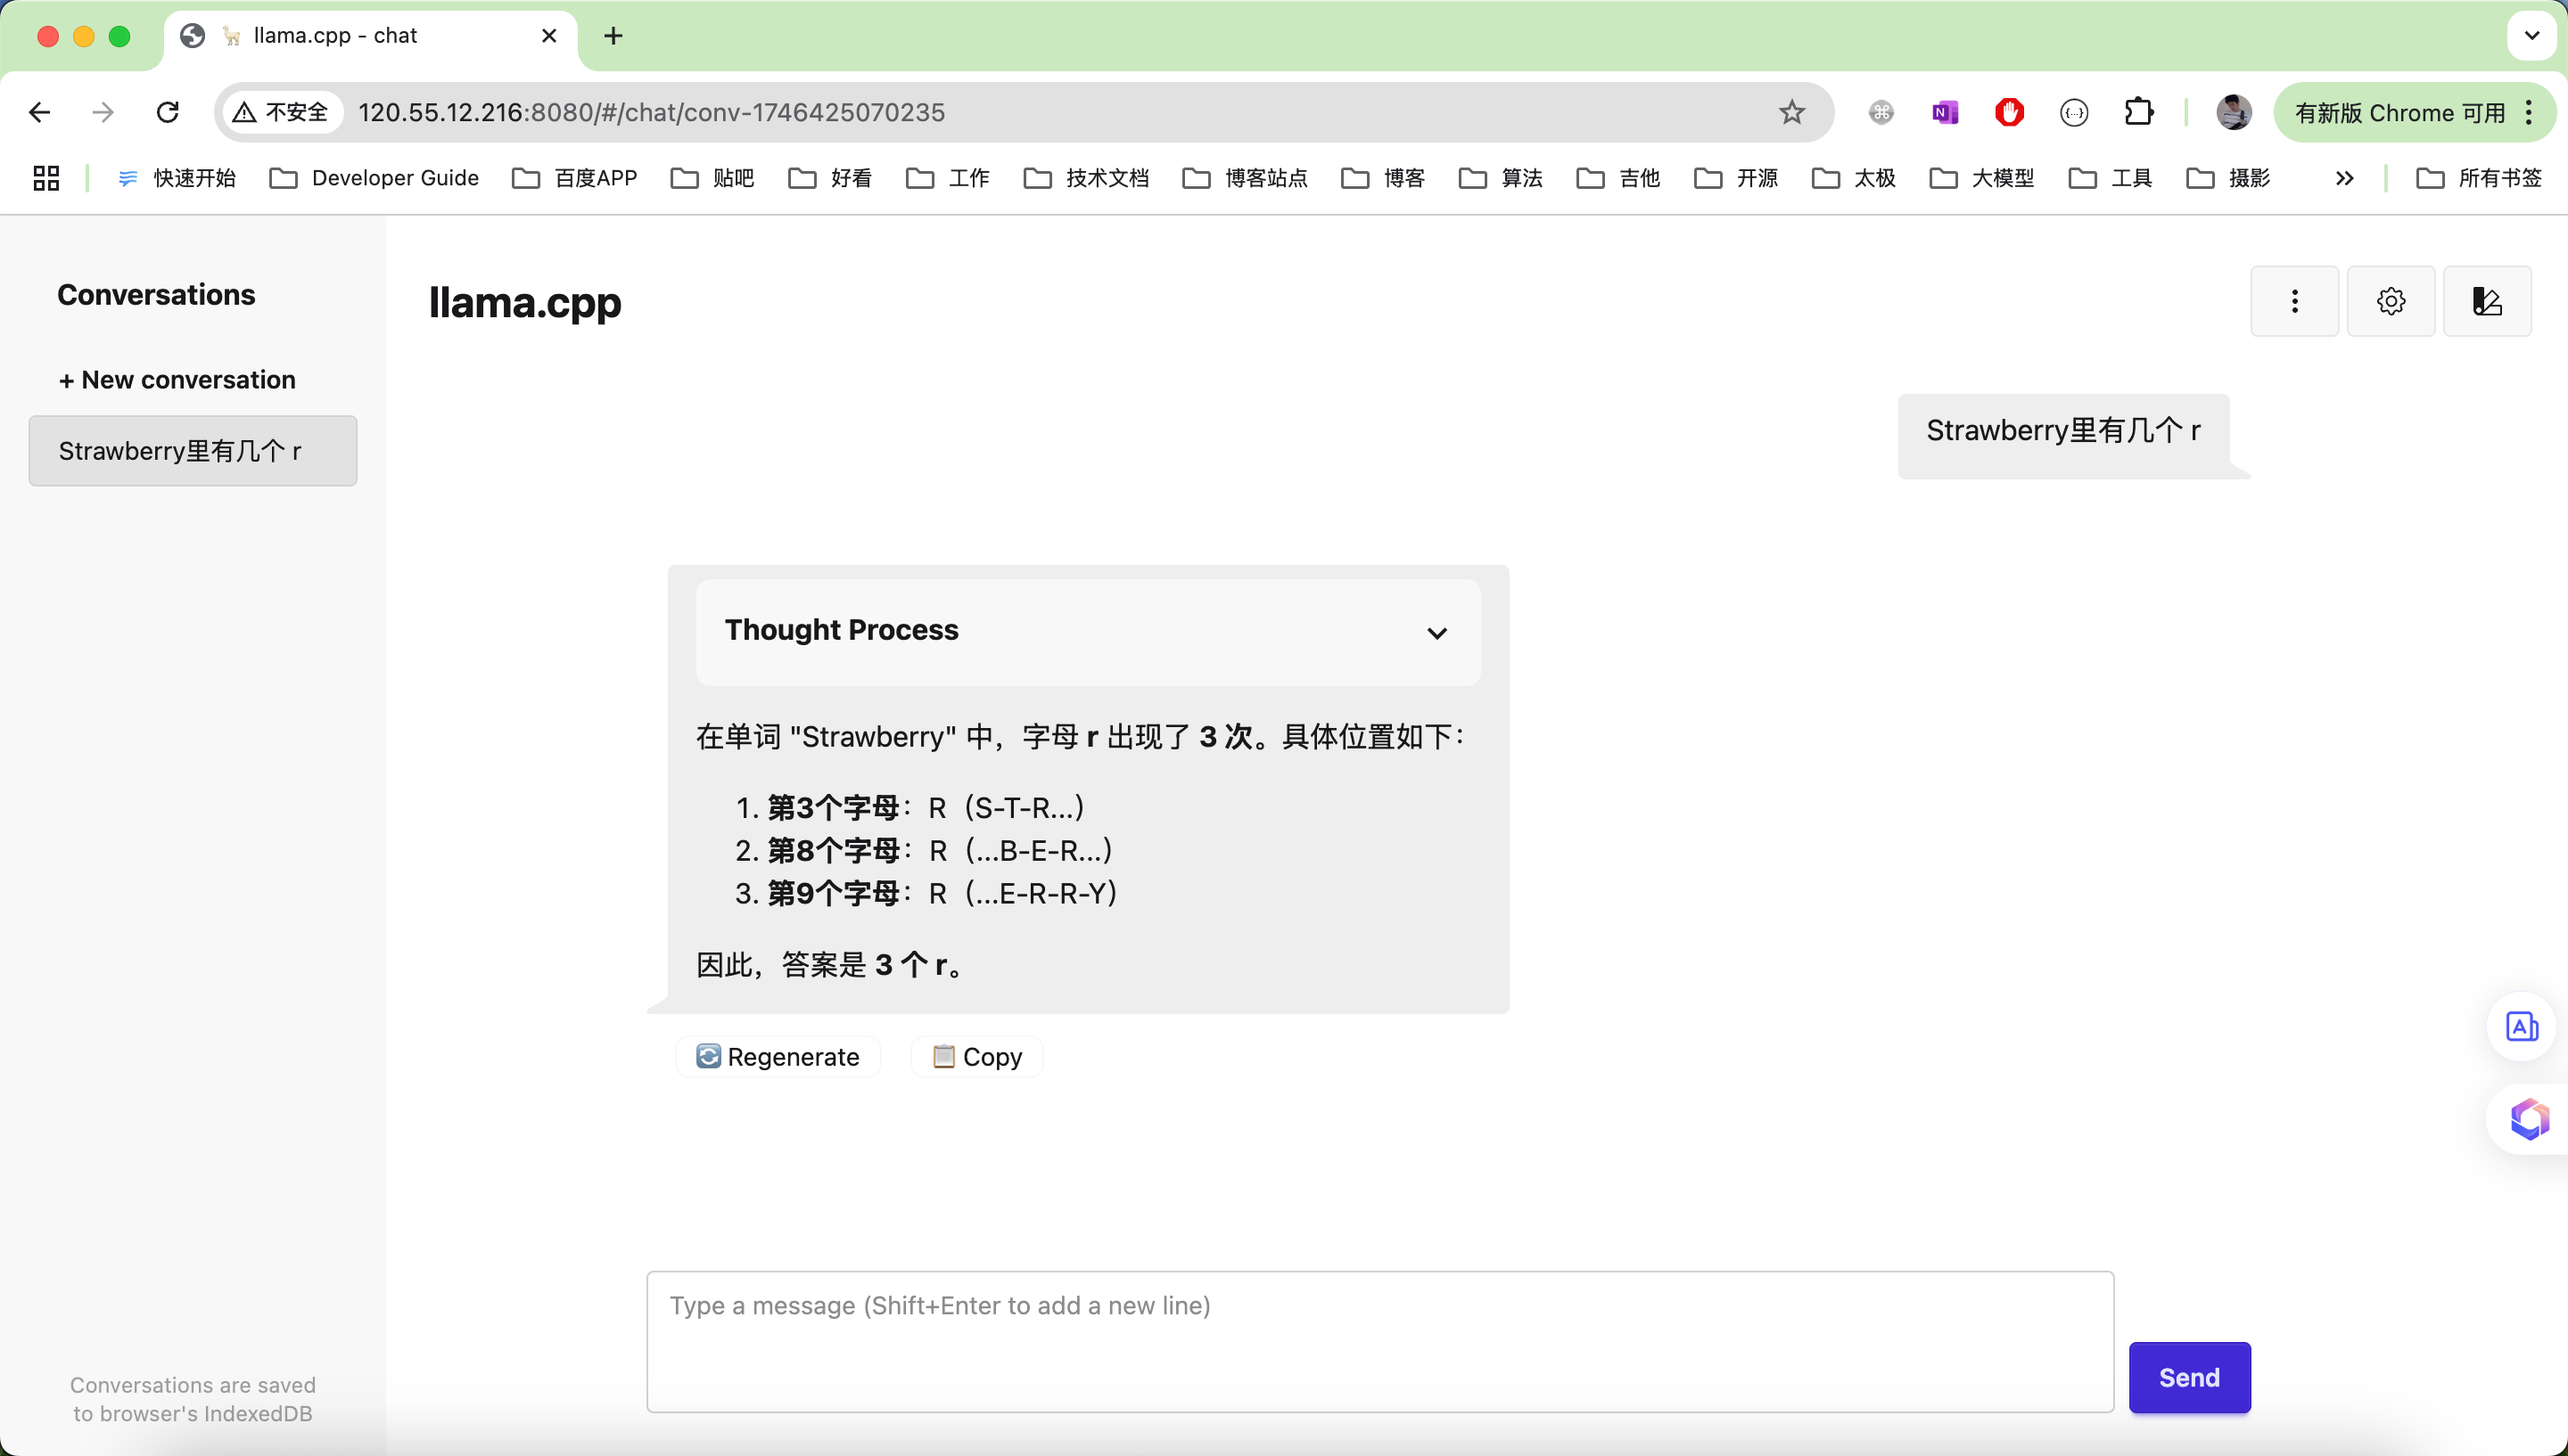Open the 吉他 bookmark folder
This screenshot has height=1456, width=2568.
1618,178
